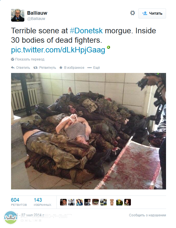The width and height of the screenshot is (176, 228).
Task: Open the mustached man user avatar
Action: 63,202
